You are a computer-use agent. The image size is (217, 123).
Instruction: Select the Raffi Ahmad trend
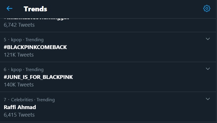click(20, 107)
